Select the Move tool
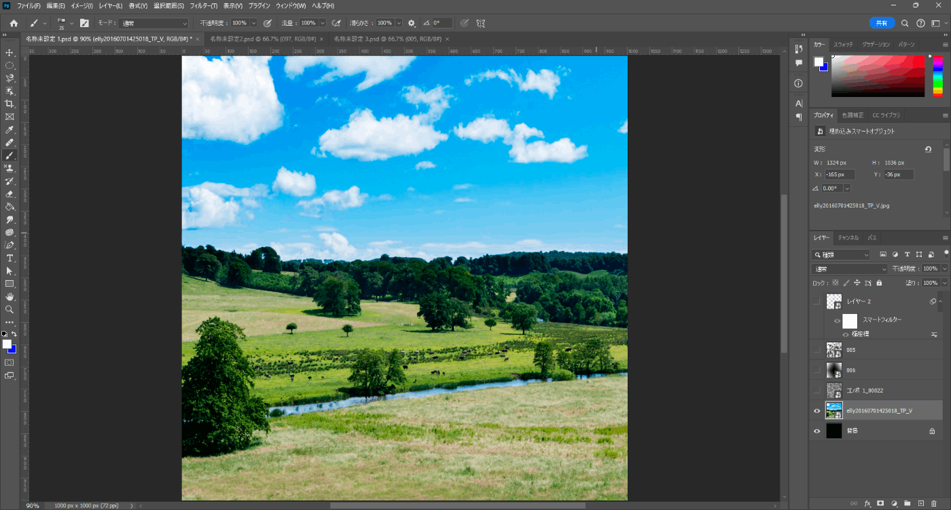Viewport: 951px width, 510px height. 10,52
